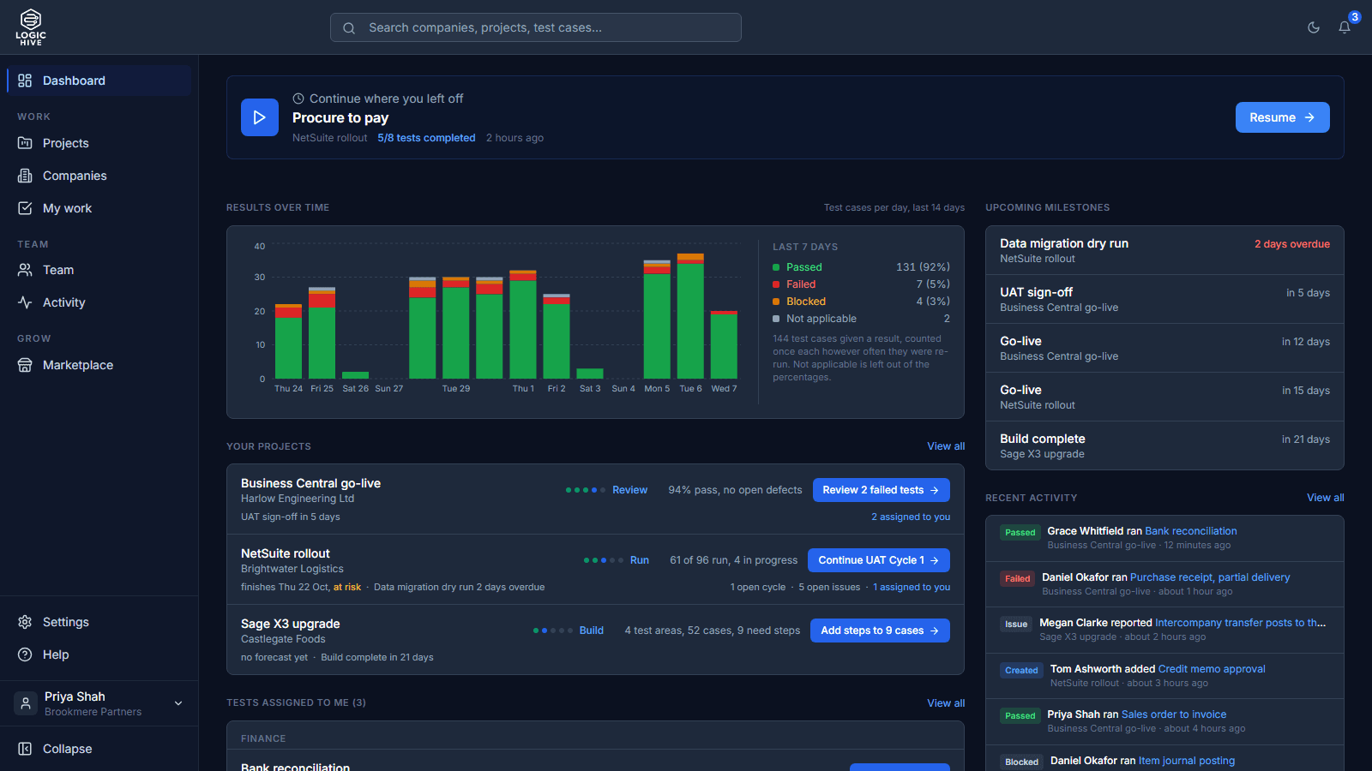Click the search magnifier icon
Viewport: 1372px width, 771px height.
(x=349, y=28)
